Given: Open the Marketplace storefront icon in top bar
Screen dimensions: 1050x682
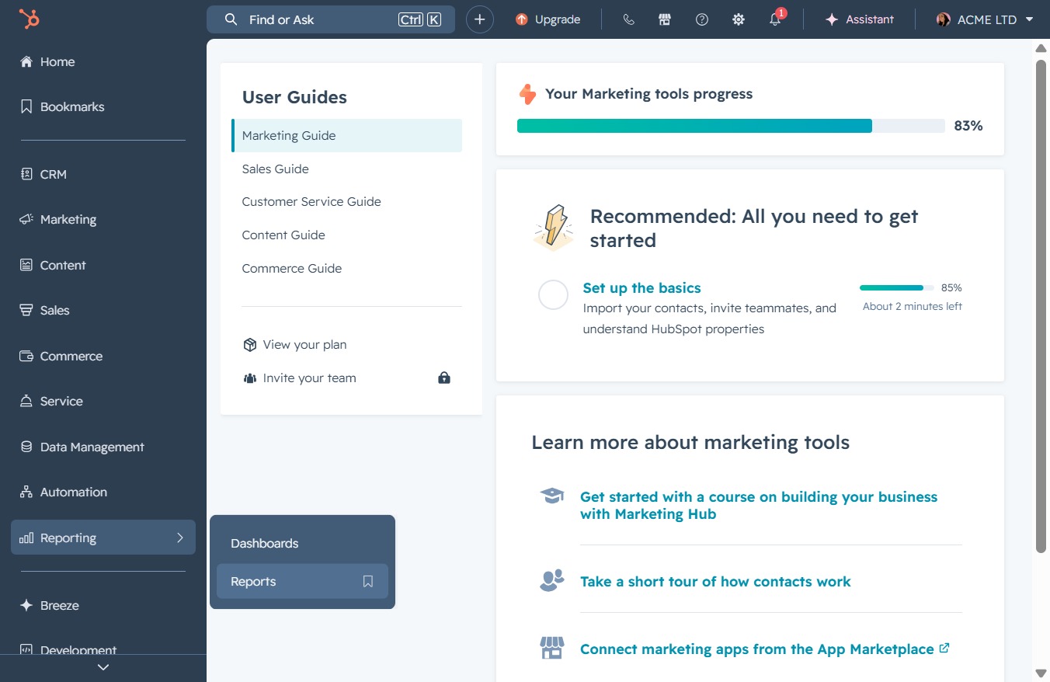Looking at the screenshot, I should (665, 19).
